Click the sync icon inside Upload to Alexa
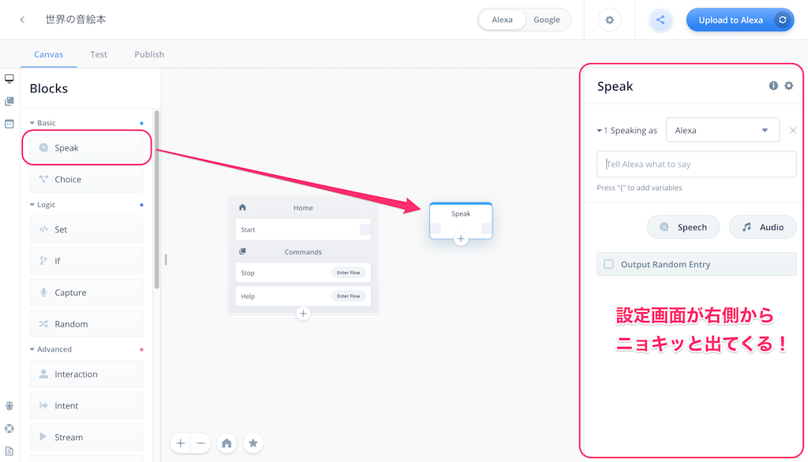The image size is (808, 462). 782,20
